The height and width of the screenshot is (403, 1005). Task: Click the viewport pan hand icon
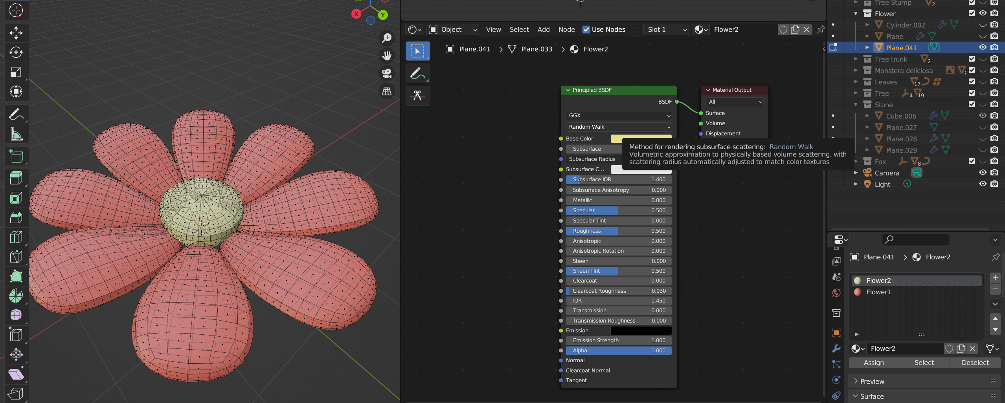pos(387,56)
